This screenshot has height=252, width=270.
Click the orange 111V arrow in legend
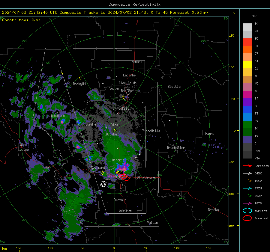pyautogui.click(x=247, y=181)
